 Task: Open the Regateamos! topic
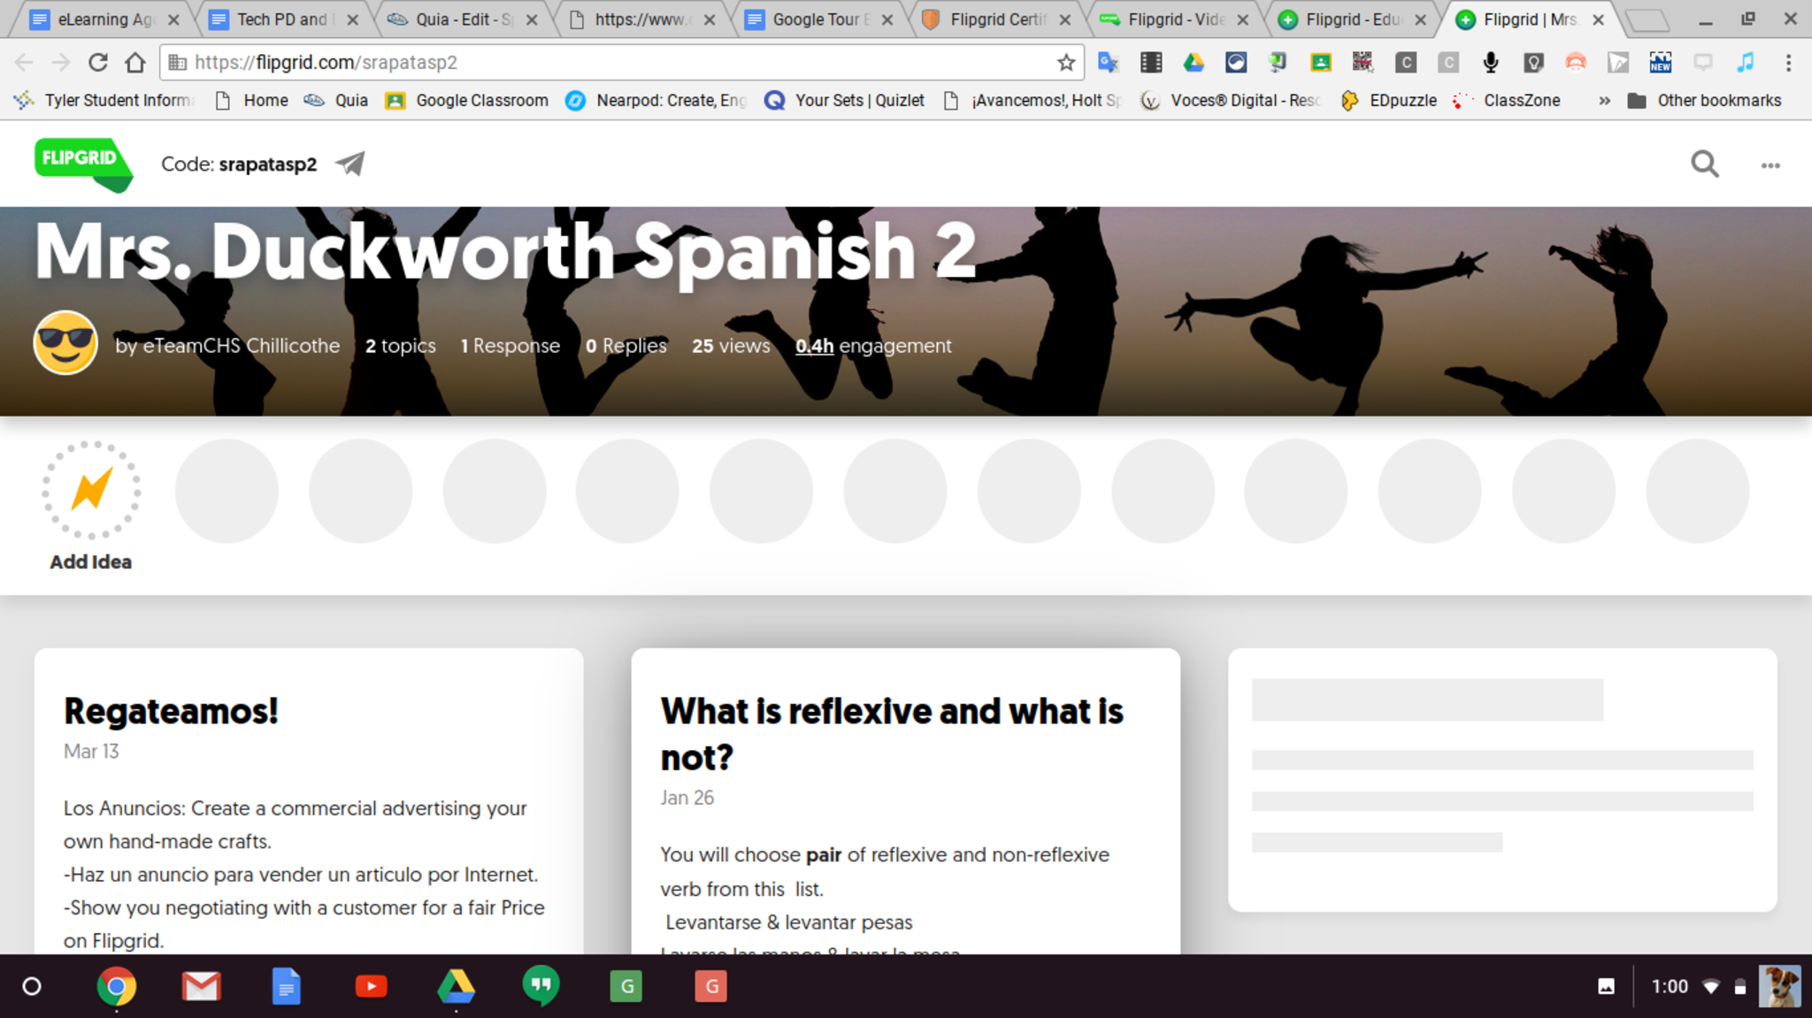pos(171,711)
